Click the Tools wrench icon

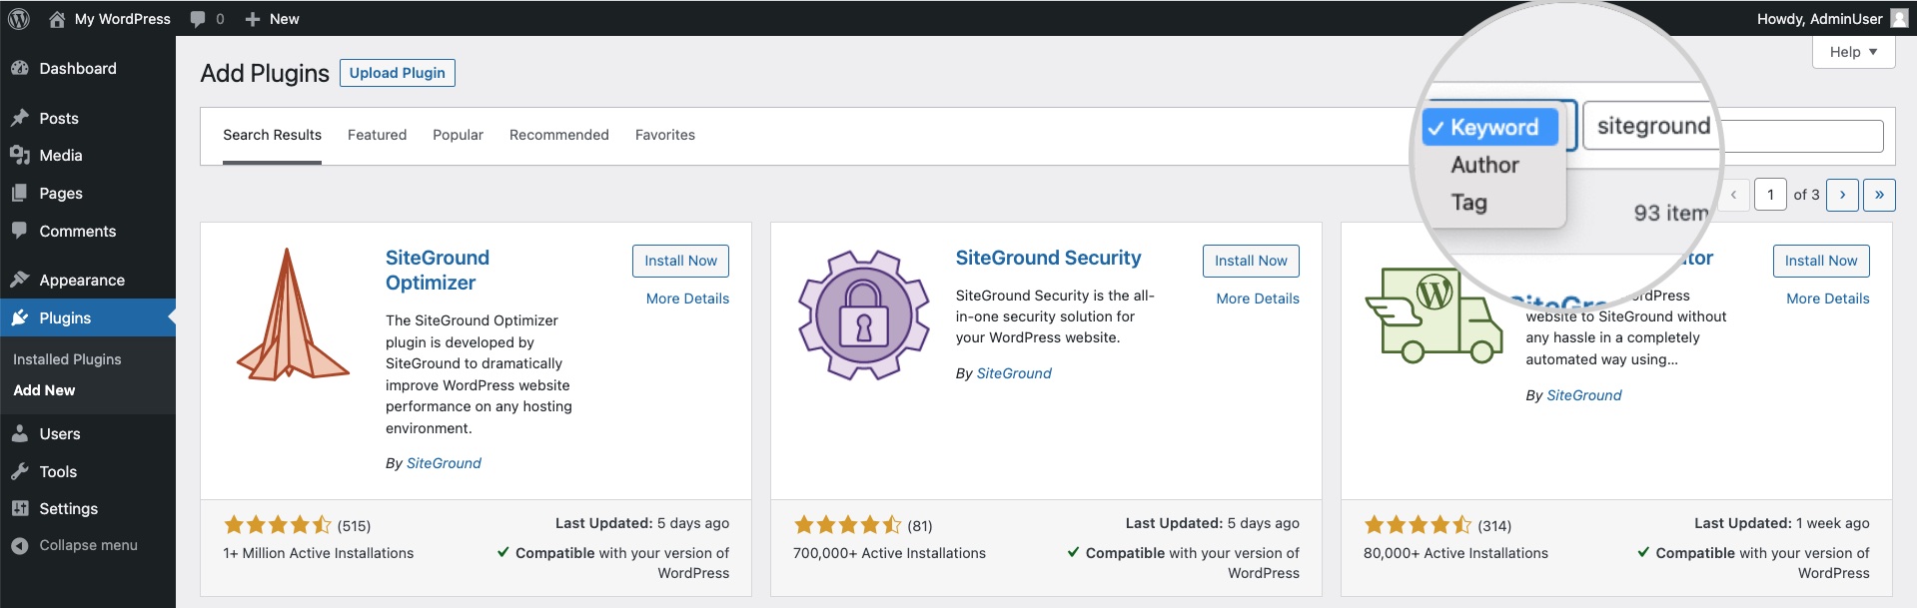point(20,471)
